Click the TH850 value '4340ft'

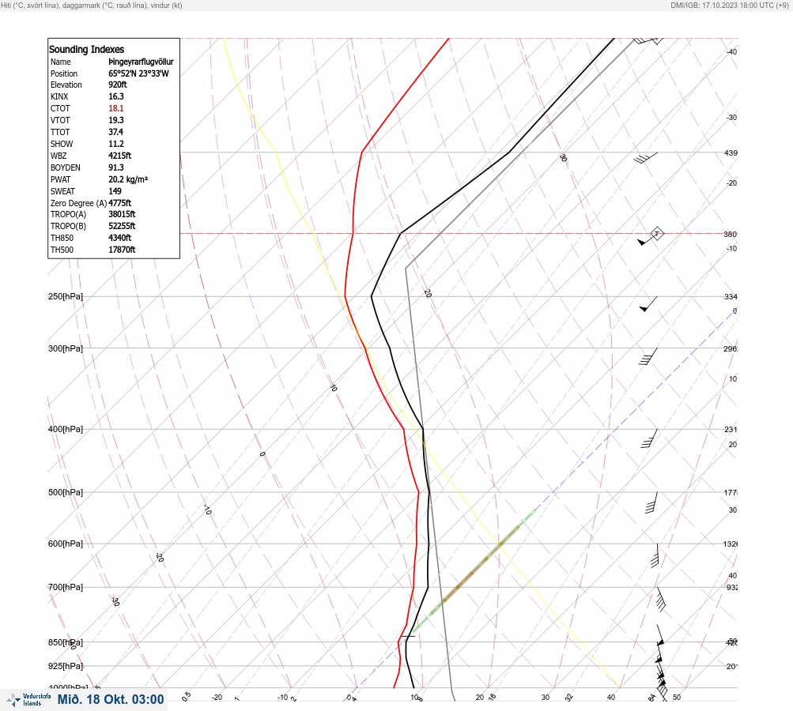click(x=120, y=238)
